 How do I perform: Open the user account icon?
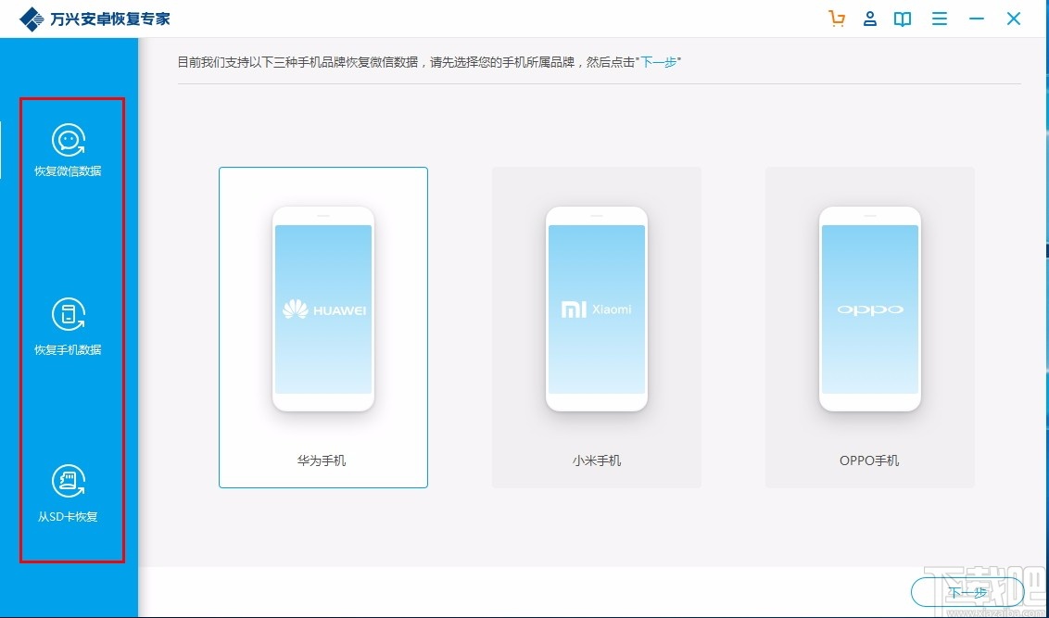pos(870,19)
